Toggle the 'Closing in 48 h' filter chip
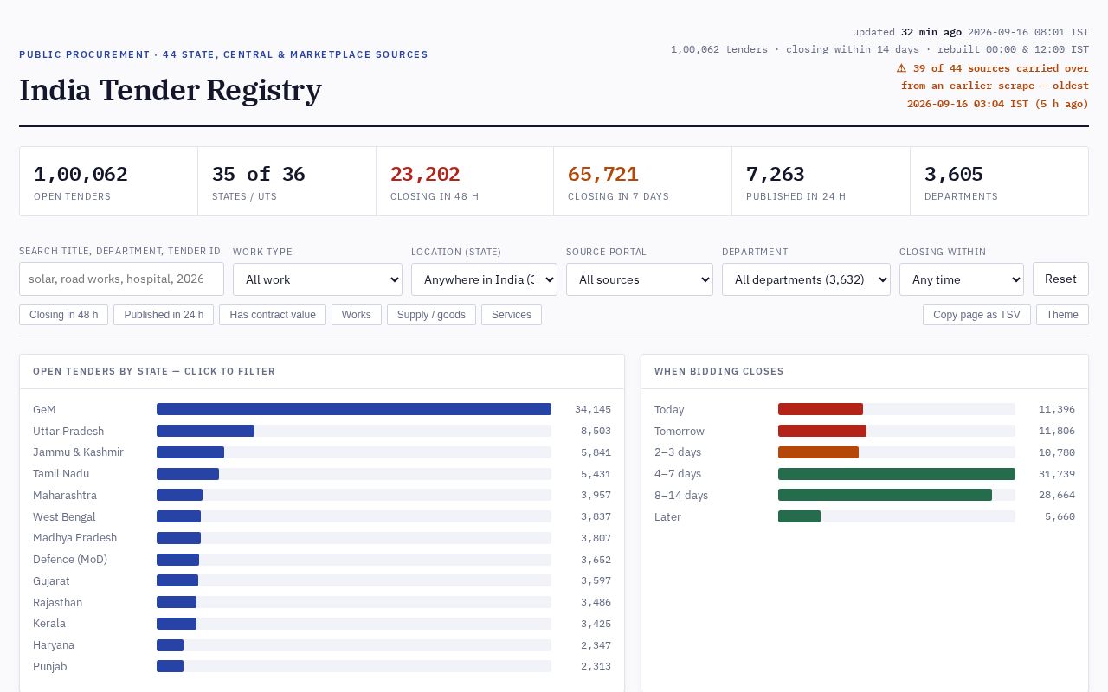 tap(63, 315)
